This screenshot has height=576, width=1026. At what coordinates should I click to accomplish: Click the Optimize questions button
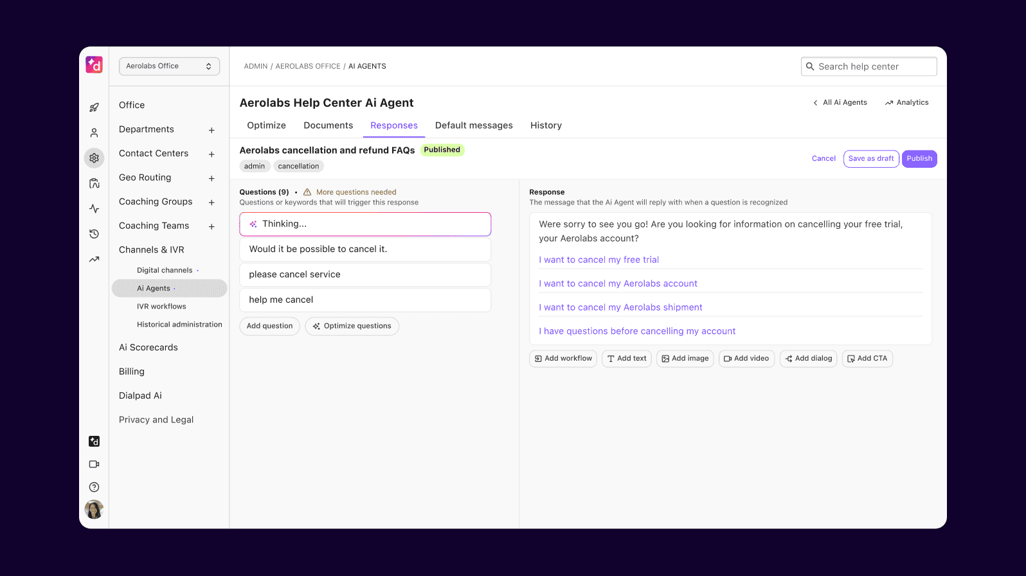pos(352,326)
